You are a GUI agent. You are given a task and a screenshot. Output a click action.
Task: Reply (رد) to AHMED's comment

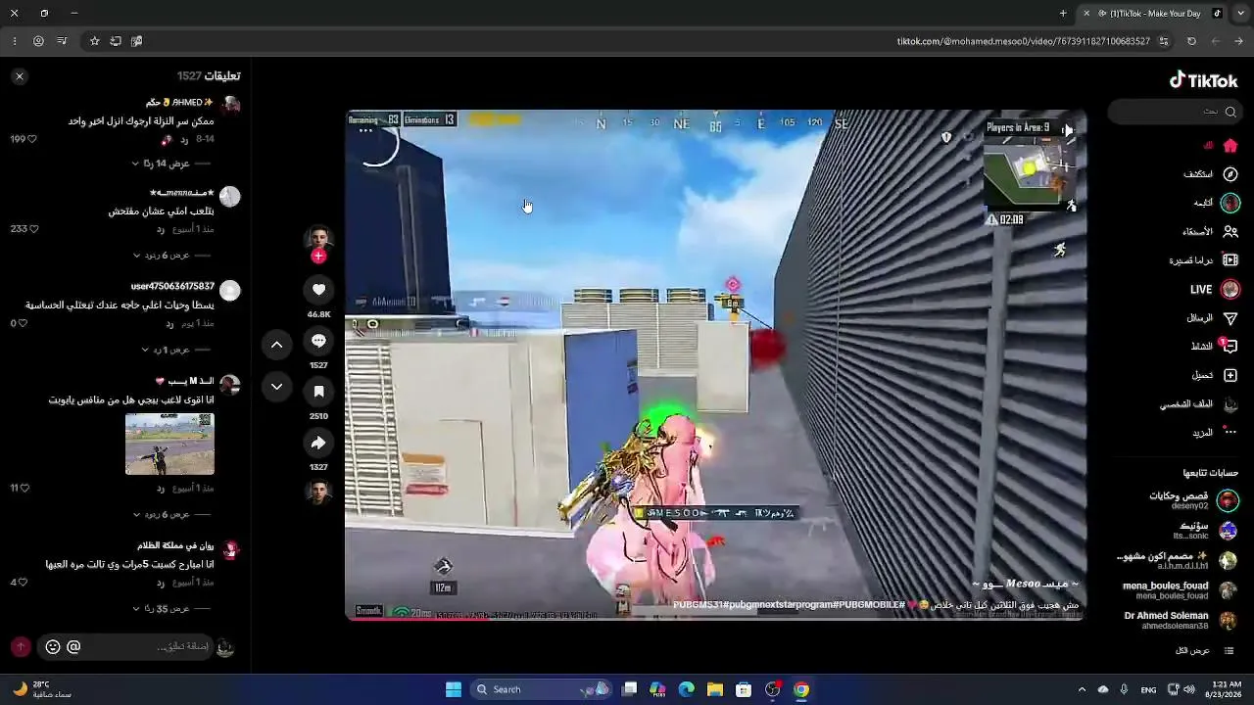(x=183, y=139)
